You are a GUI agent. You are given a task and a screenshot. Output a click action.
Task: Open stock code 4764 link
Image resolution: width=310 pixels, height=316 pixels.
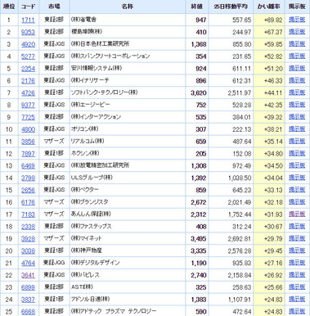(28, 263)
